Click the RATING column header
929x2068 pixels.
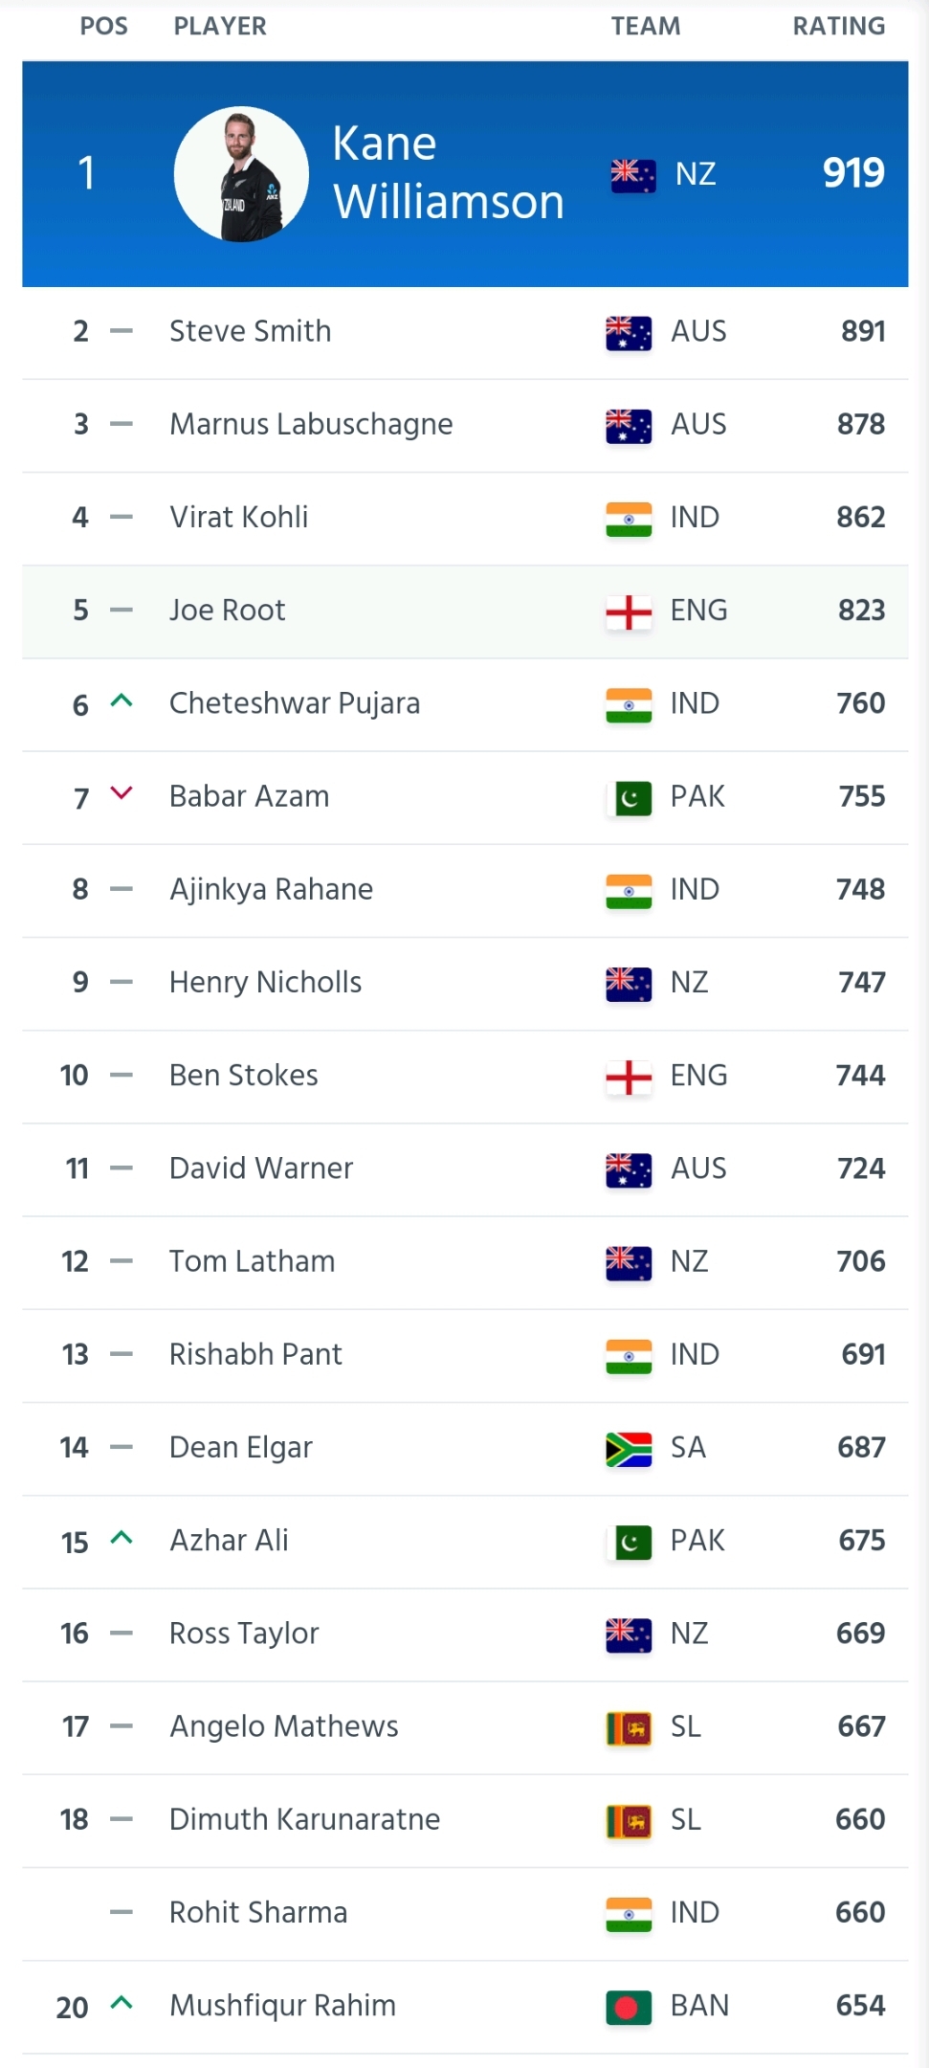point(839,26)
